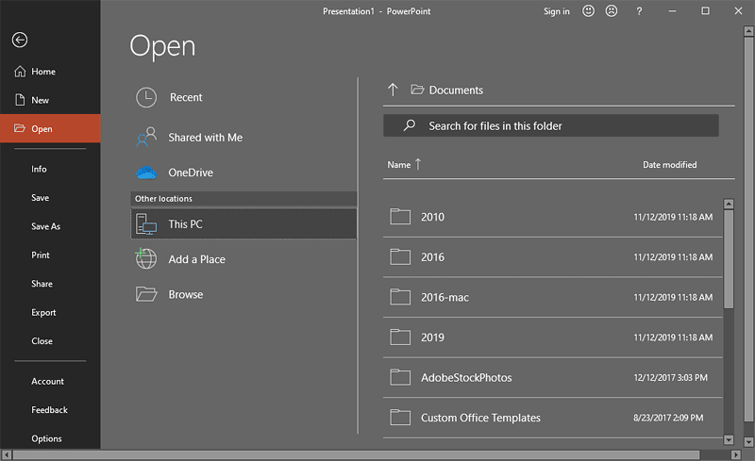Click the frown feedback face icon
755x461 pixels.
tap(612, 11)
